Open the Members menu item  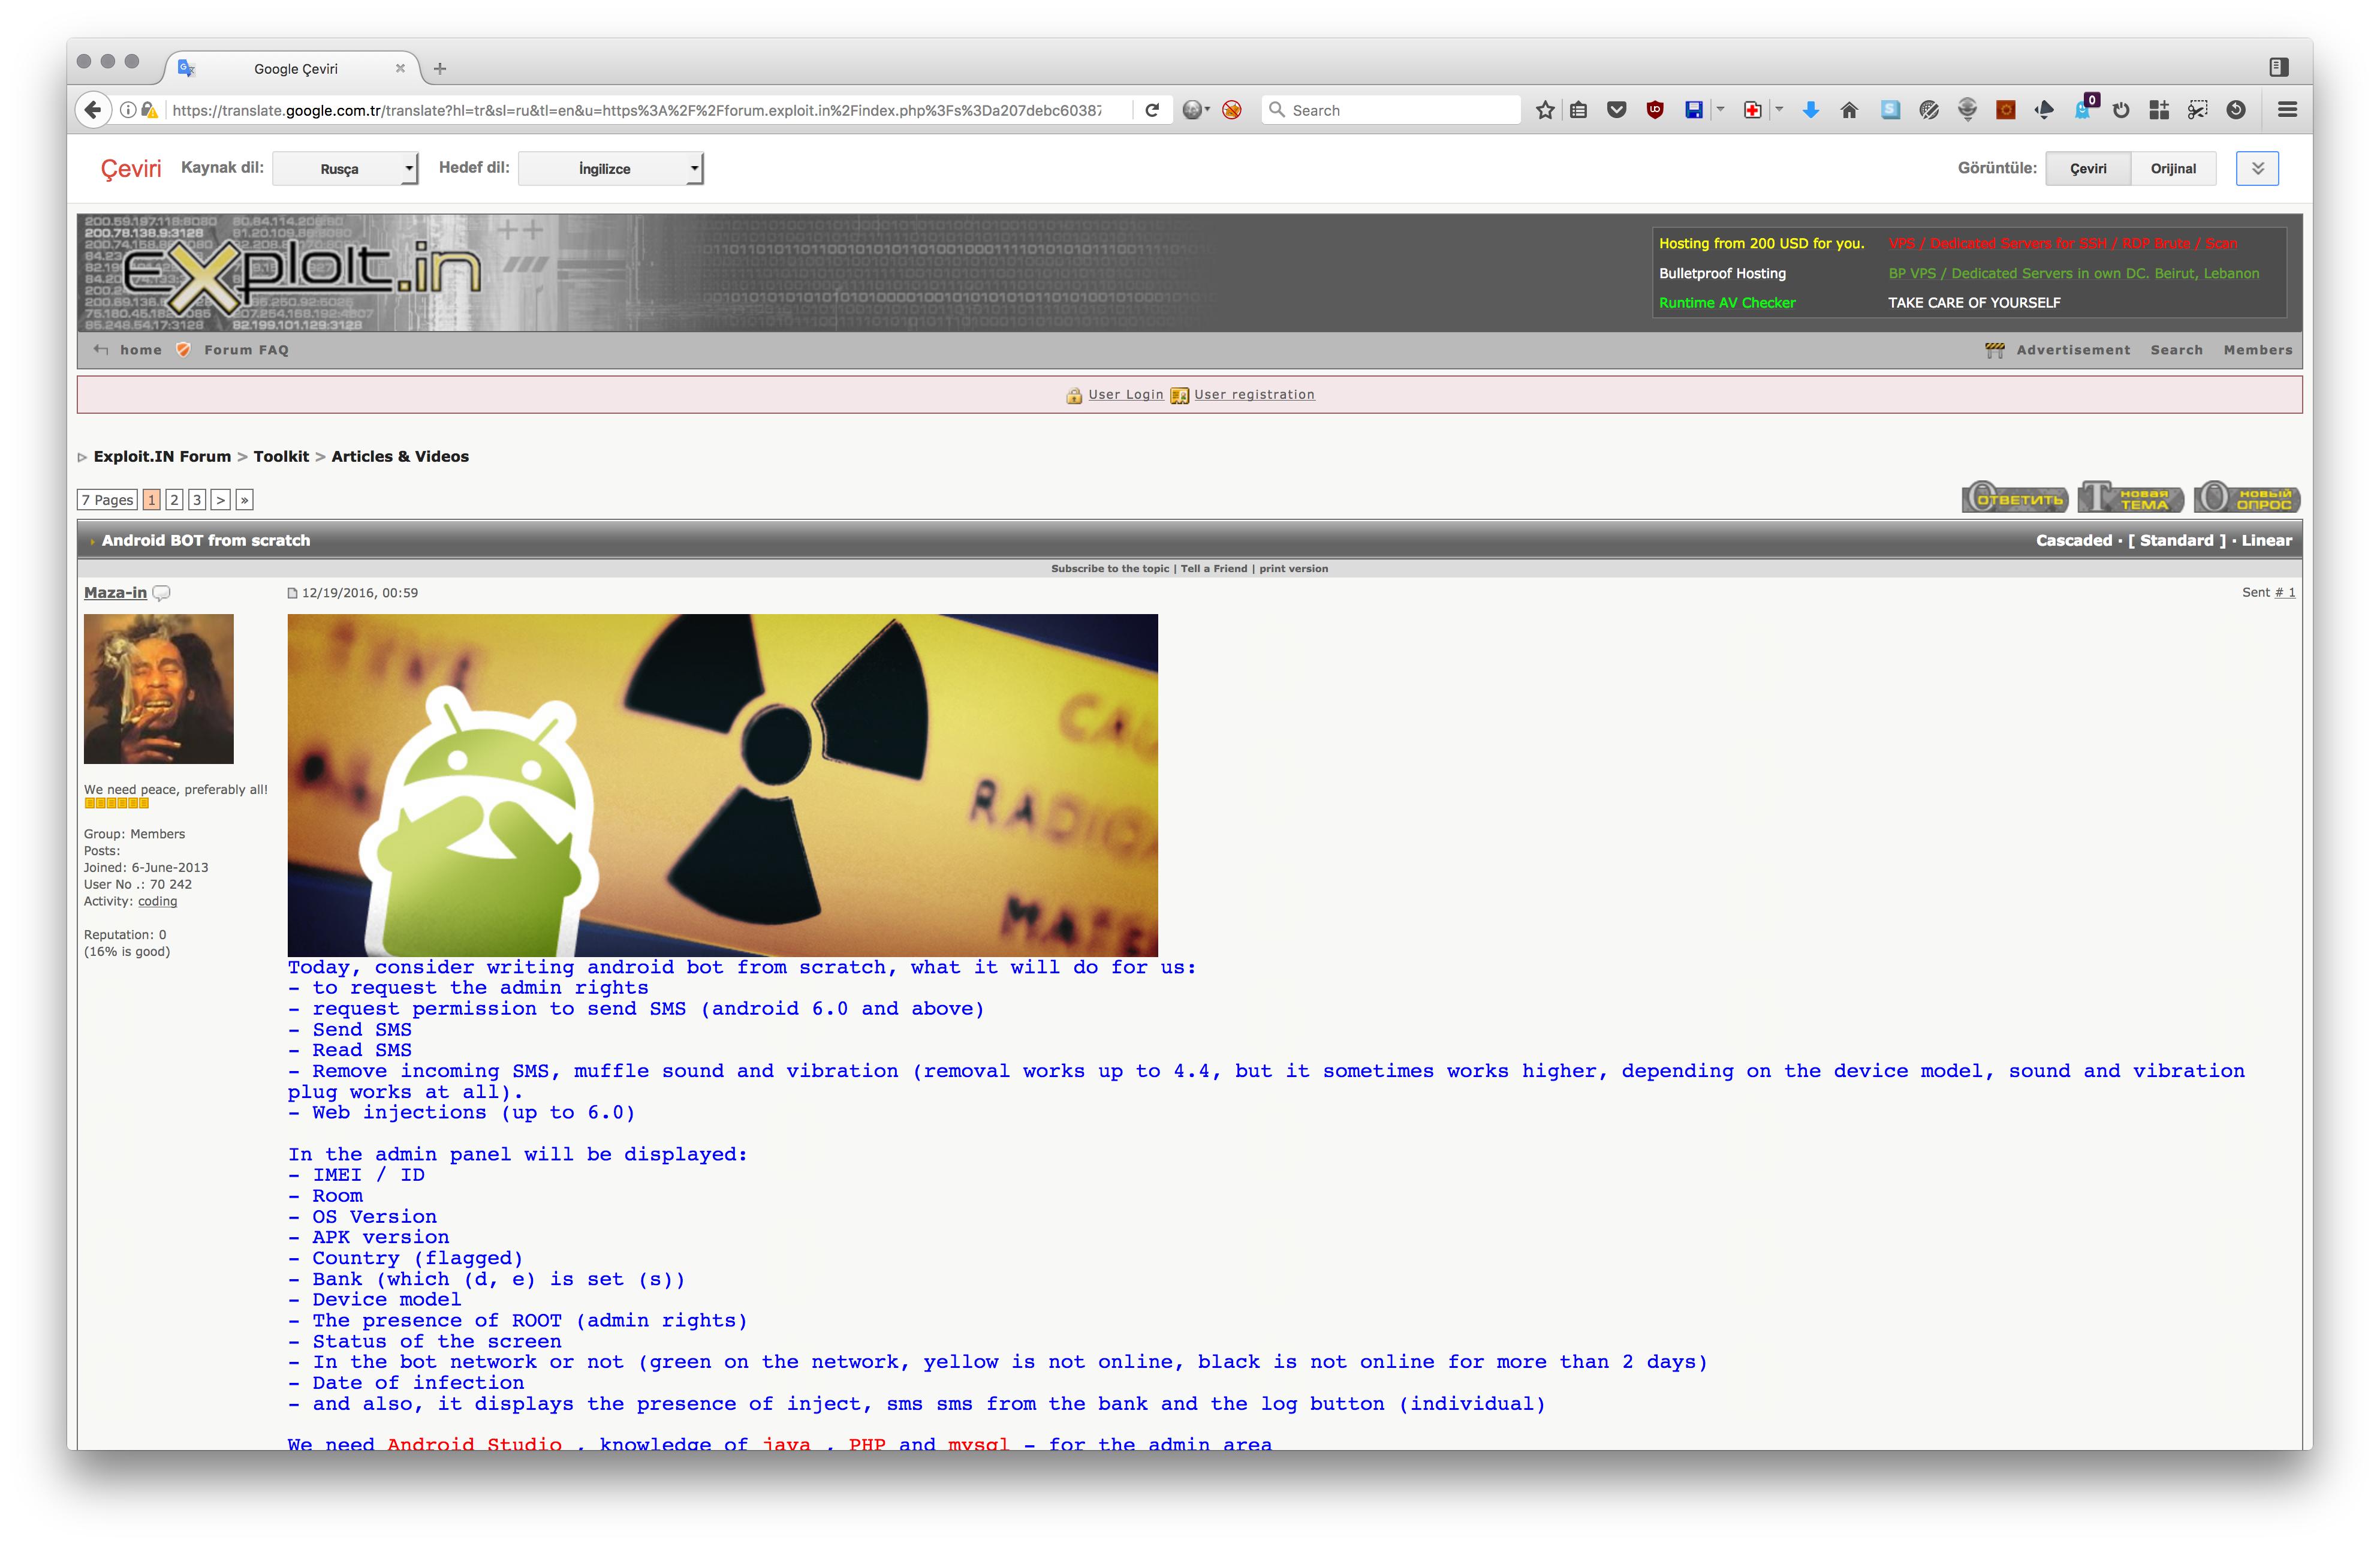(x=2258, y=349)
